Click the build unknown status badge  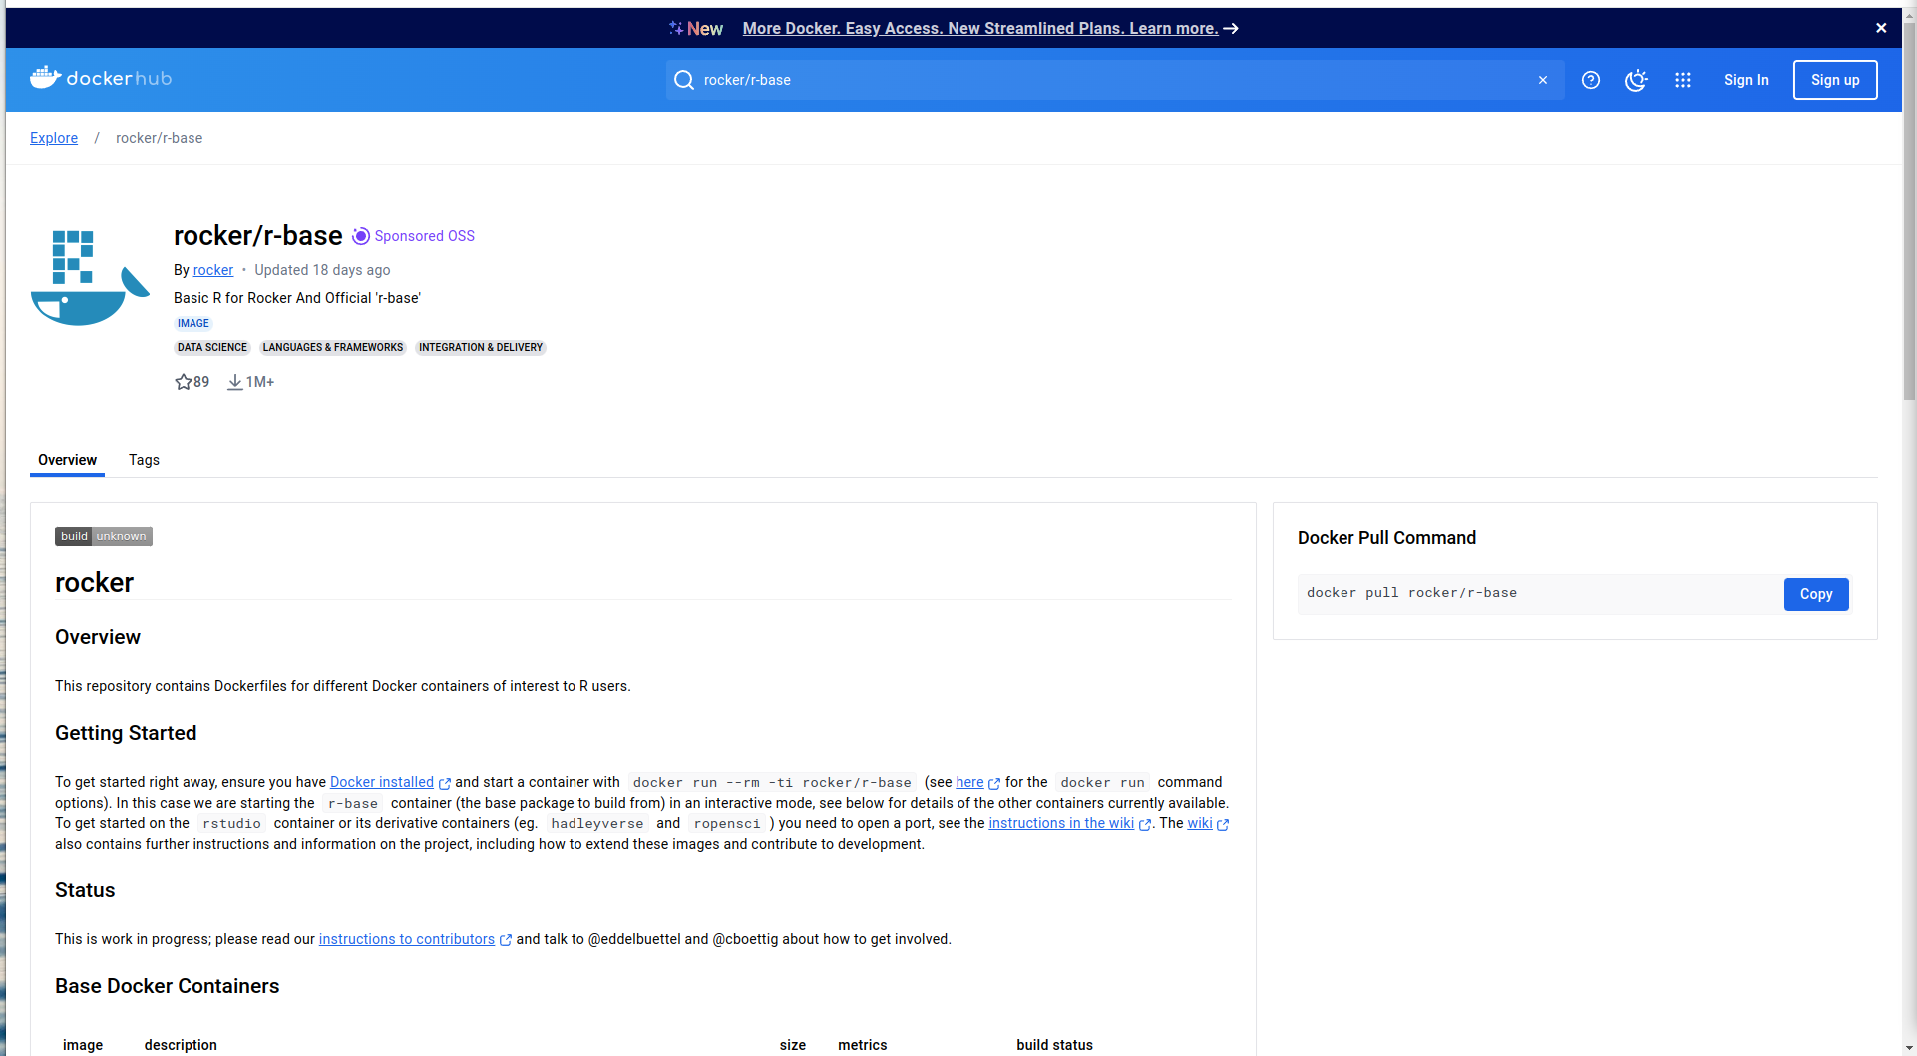[x=104, y=536]
